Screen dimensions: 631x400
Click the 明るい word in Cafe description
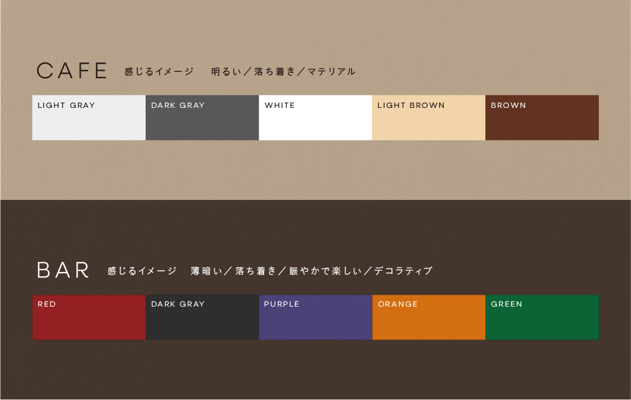(226, 72)
